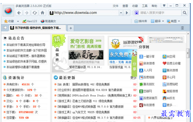Open 佳佳MP3格式转换器 link

coord(98,118)
